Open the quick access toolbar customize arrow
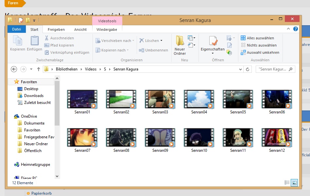This screenshot has height=196, width=310. (x=34, y=20)
